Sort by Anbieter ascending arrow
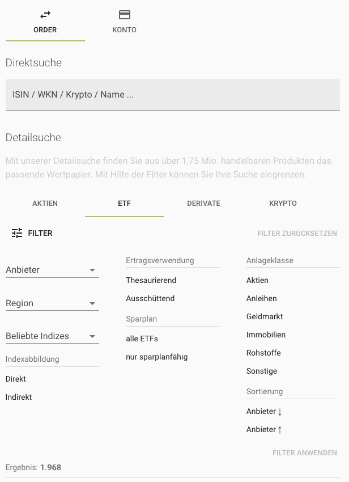 pos(264,430)
